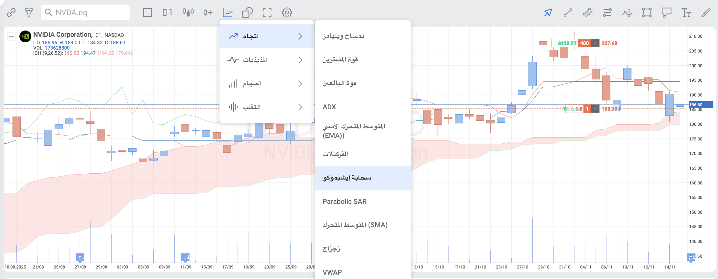This screenshot has width=718, height=279.
Task: Toggle the indicators chart icon
Action: pos(228,12)
